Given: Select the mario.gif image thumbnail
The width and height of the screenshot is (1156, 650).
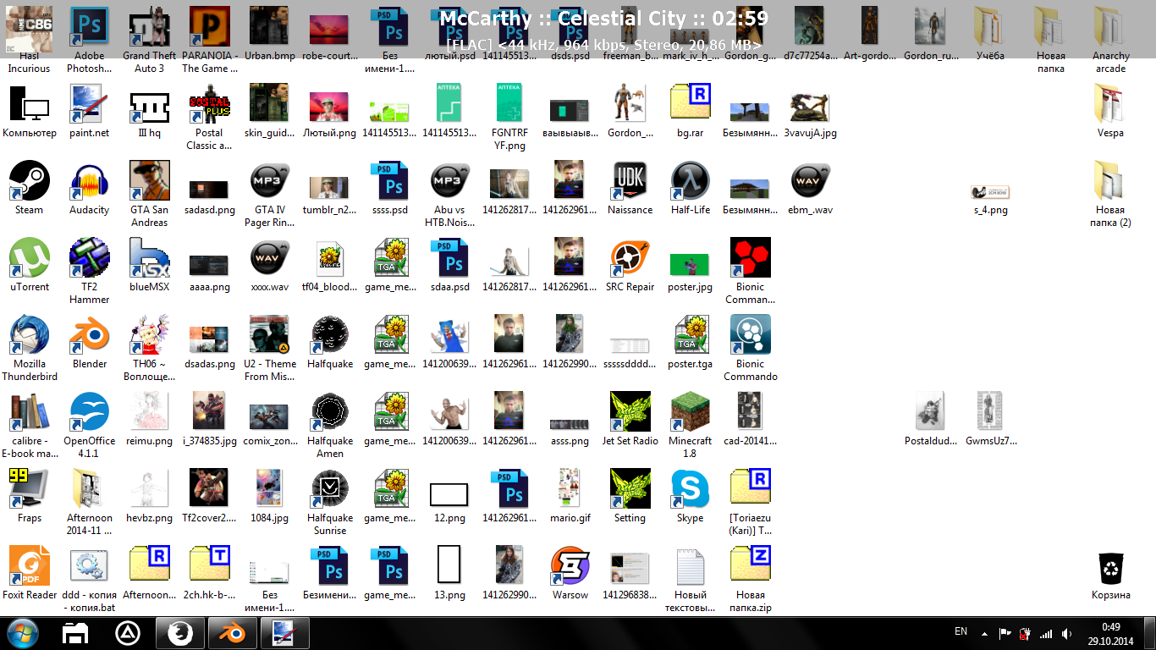Looking at the screenshot, I should click(x=570, y=490).
